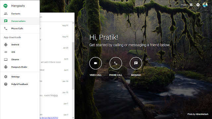
Task: Start a new message with the round chat button
Action: (136, 63)
